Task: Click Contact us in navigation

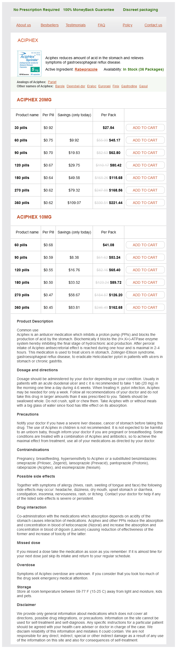Action: coord(153,25)
